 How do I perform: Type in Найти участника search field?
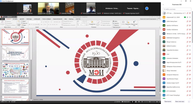(177, 9)
